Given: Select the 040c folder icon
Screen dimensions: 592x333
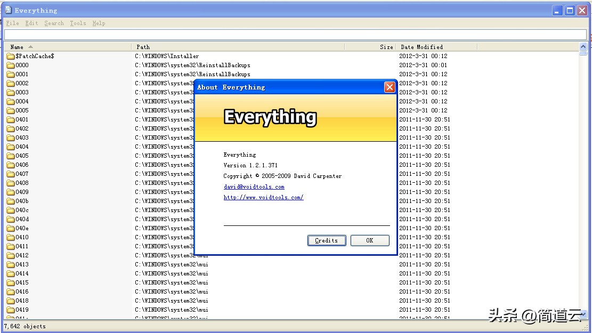Looking at the screenshot, I should tap(11, 210).
